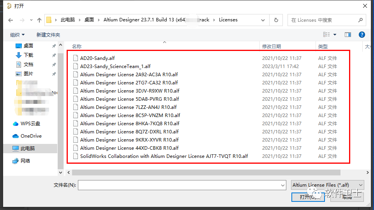The height and width of the screenshot is (210, 374).
Task: Select 桌面 in quick access sidebar
Action: coord(28,46)
